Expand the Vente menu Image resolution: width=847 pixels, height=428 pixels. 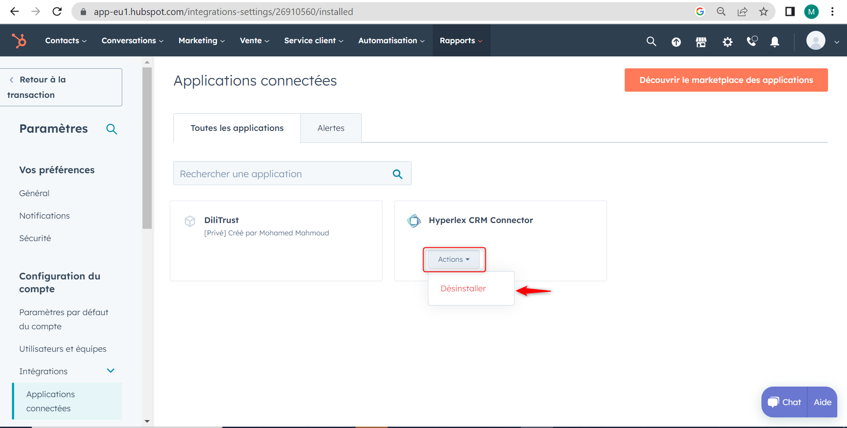tap(255, 41)
